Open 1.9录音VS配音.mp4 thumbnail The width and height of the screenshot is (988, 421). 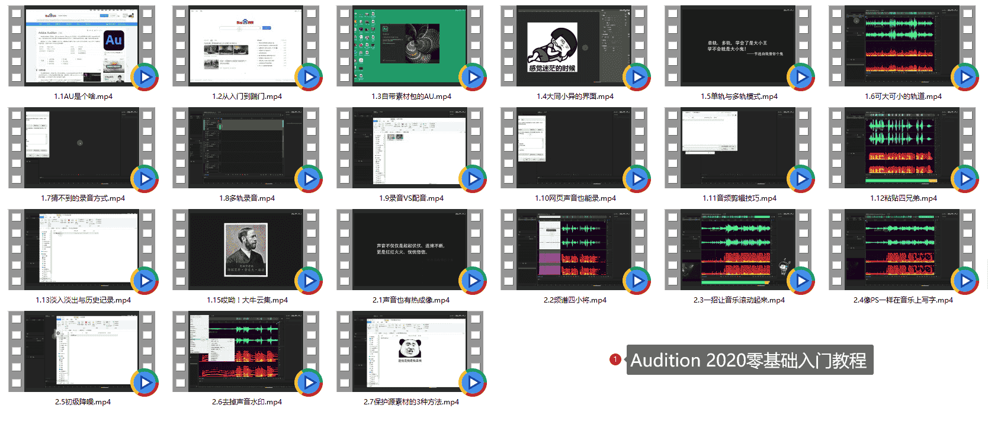410,147
